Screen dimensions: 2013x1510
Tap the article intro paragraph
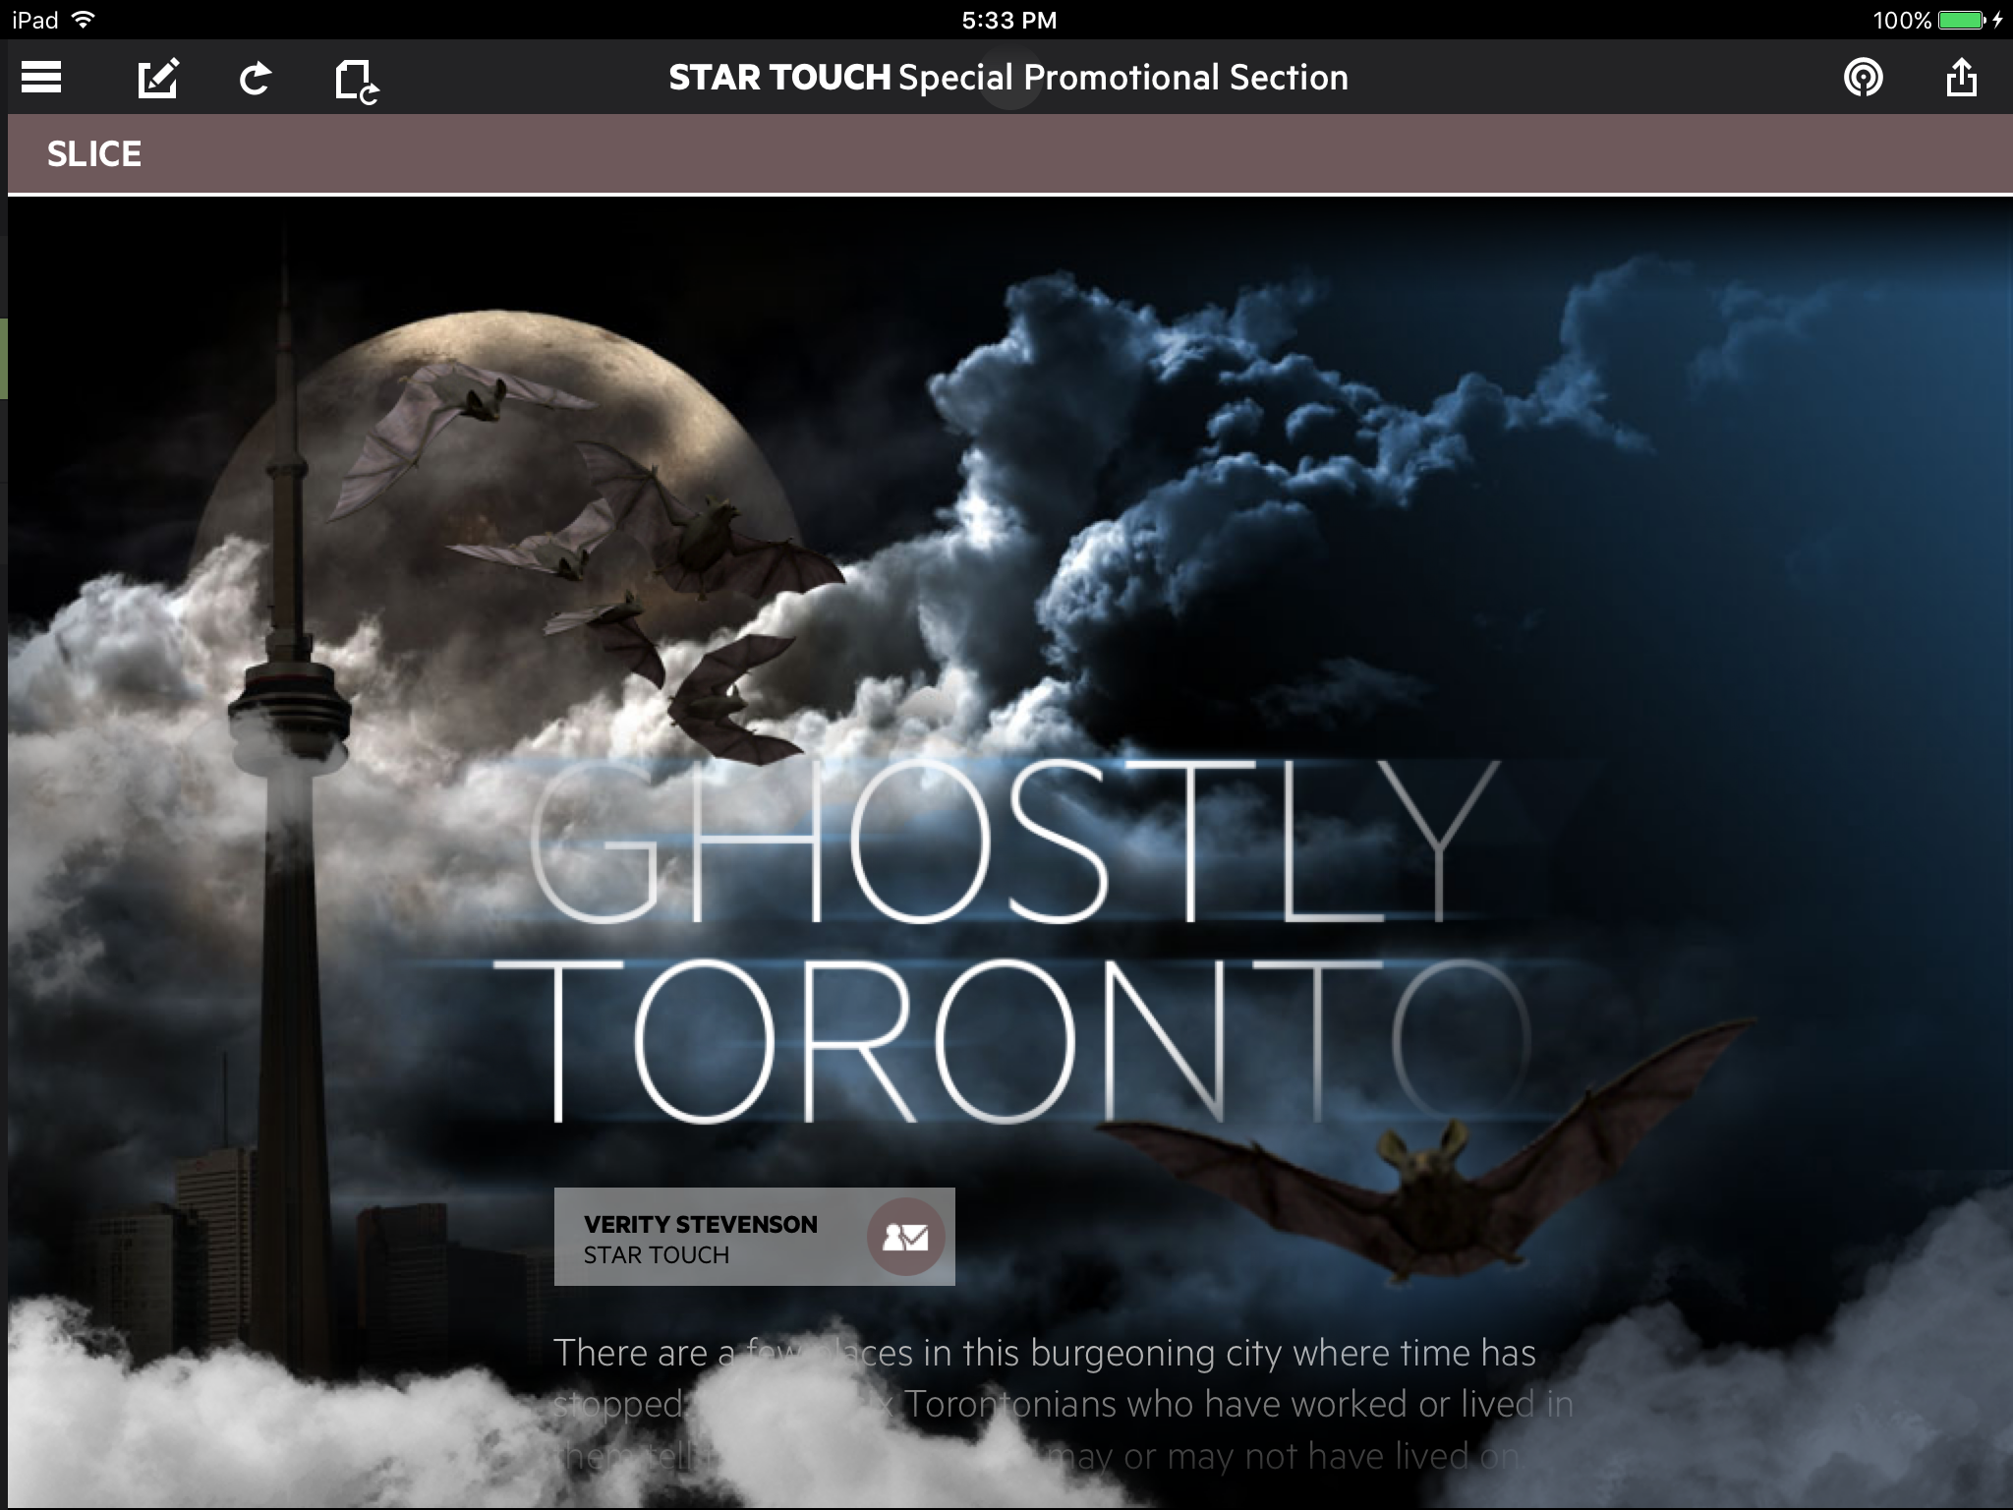(x=1062, y=1404)
